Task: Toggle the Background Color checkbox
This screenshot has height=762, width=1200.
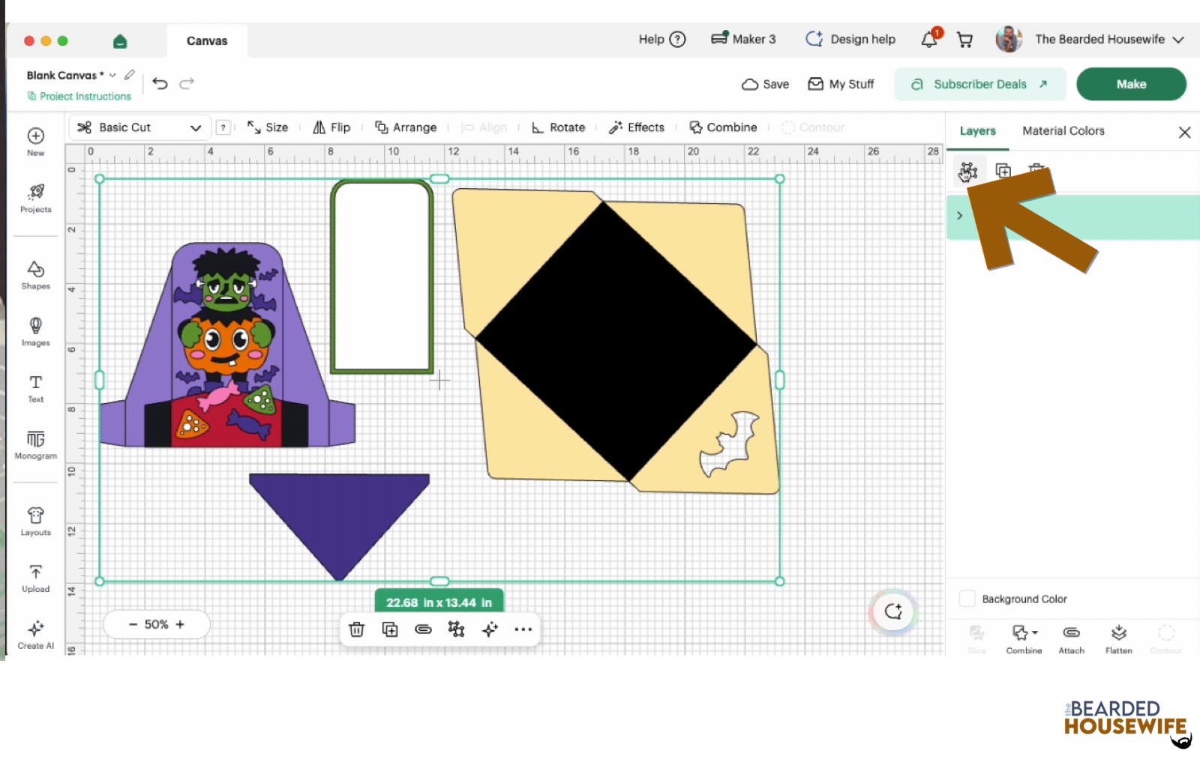Action: pos(967,599)
